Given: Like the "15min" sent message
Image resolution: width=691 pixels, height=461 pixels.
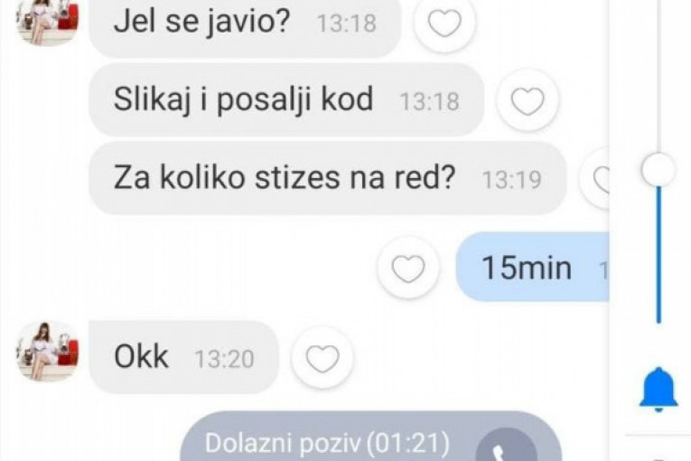Looking at the screenshot, I should pyautogui.click(x=408, y=268).
